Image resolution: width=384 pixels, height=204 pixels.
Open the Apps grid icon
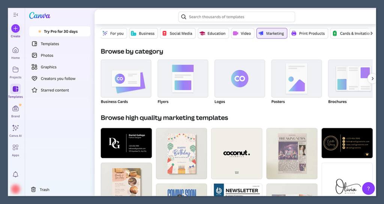tap(15, 147)
